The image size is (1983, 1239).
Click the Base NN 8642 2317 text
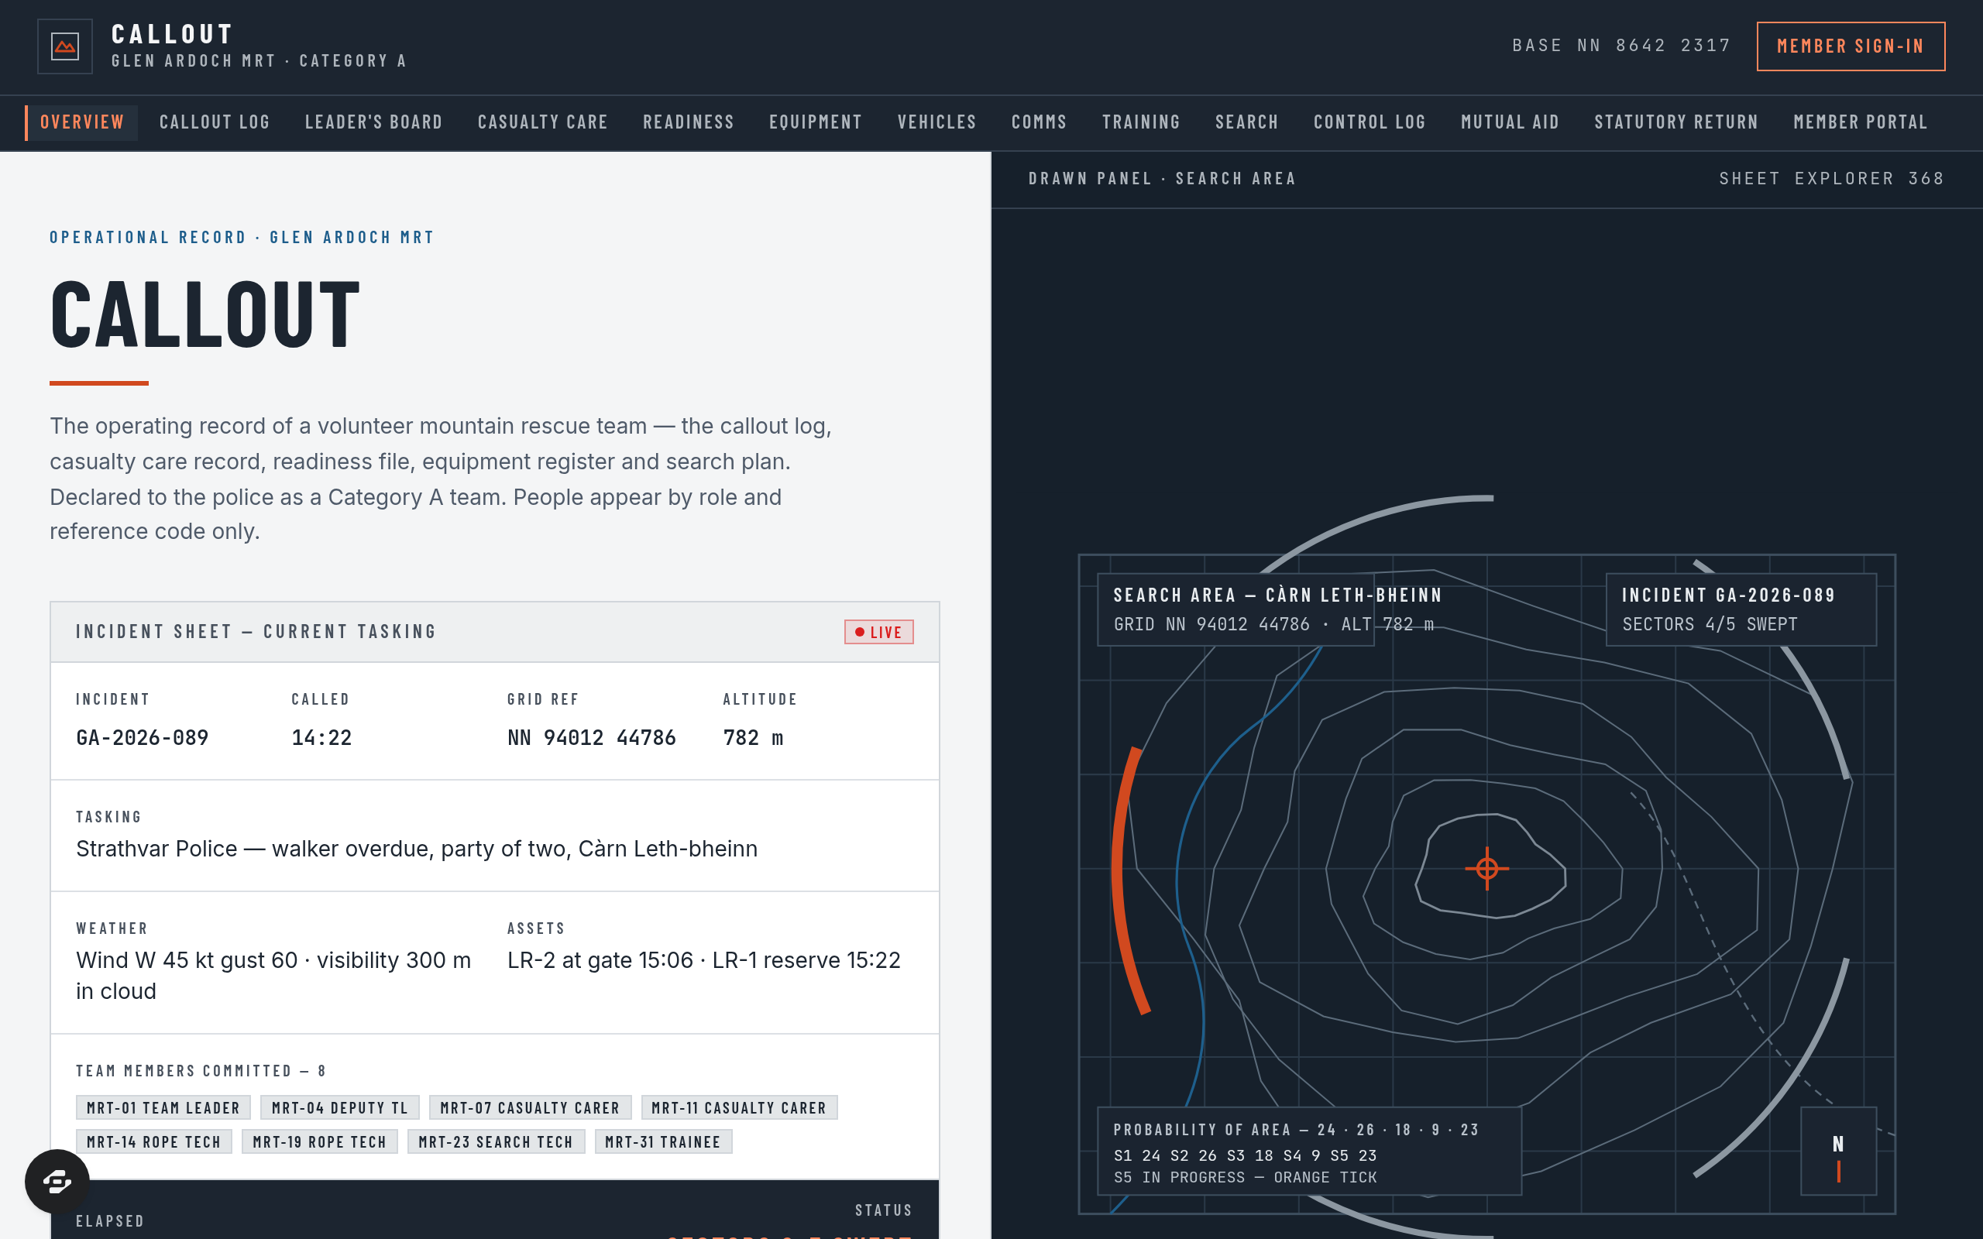[x=1620, y=46]
